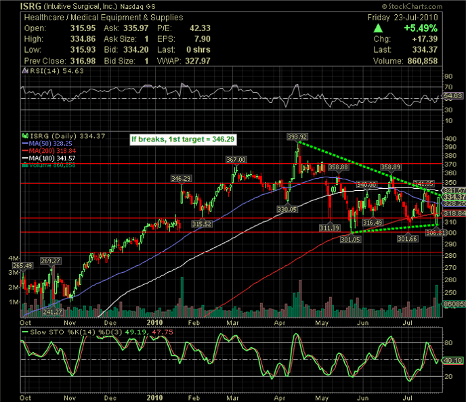Click the green up-arrow change indicator
Viewport: 466px width, 402px height.
pos(378,28)
